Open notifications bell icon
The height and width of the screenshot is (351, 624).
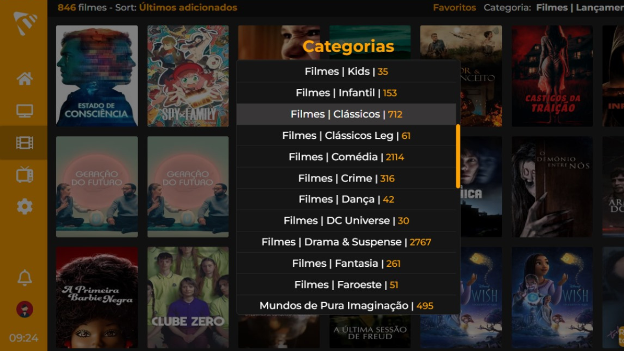(24, 277)
